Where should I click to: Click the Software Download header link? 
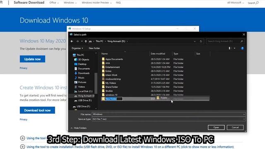29,2
